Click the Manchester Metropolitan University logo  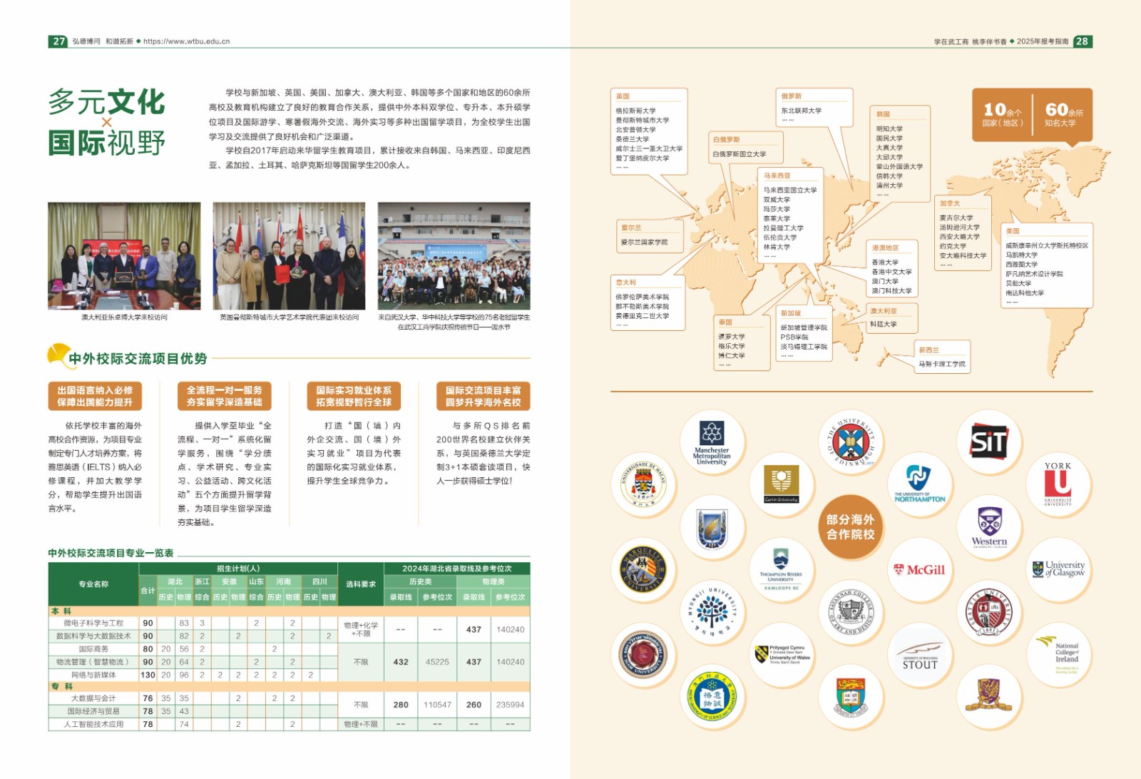712,443
